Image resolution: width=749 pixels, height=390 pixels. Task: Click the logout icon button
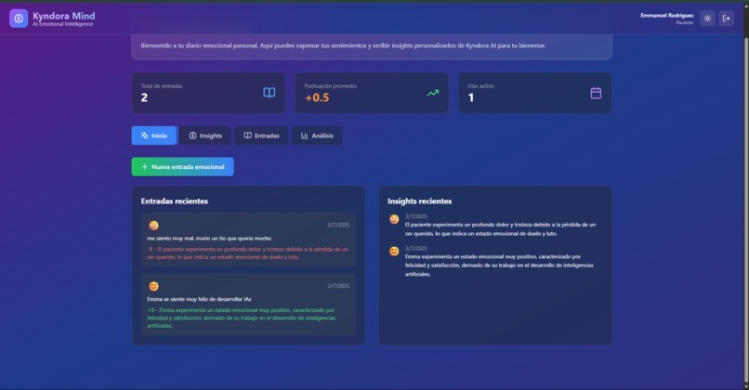[x=726, y=19]
